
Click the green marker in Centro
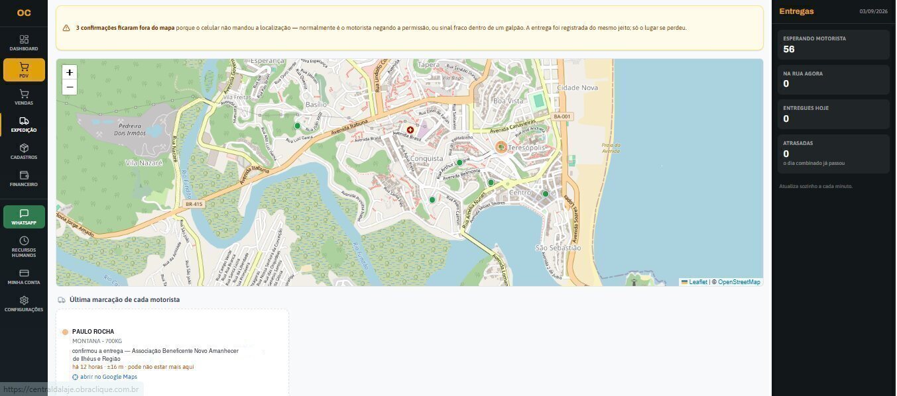[546, 194]
